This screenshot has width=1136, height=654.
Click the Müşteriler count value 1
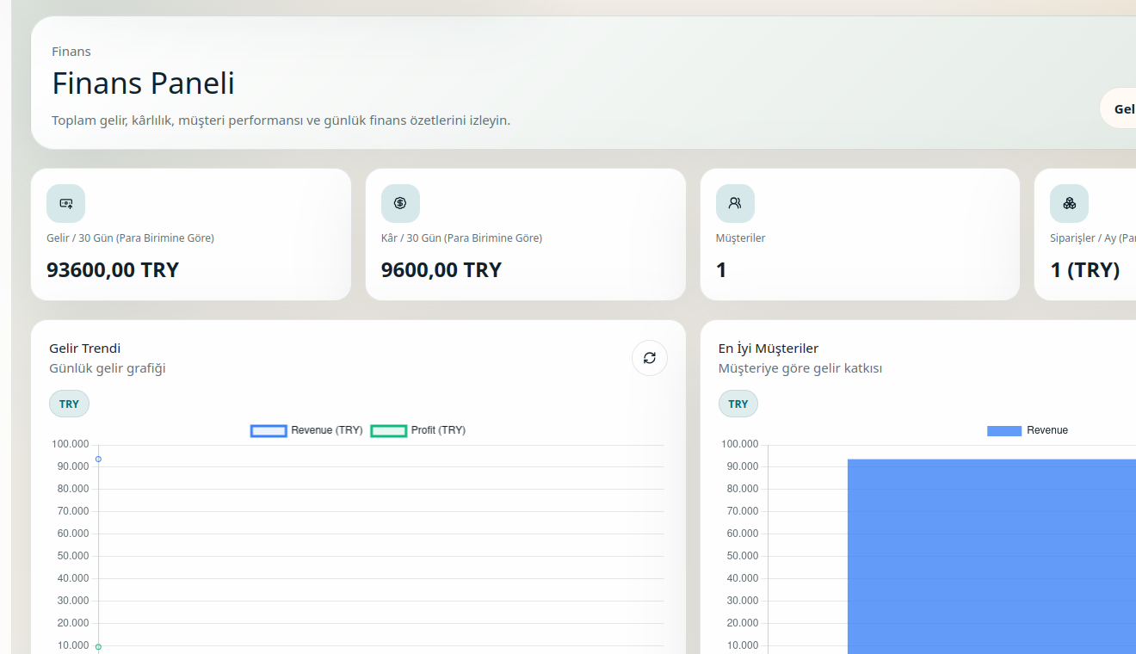pos(721,270)
